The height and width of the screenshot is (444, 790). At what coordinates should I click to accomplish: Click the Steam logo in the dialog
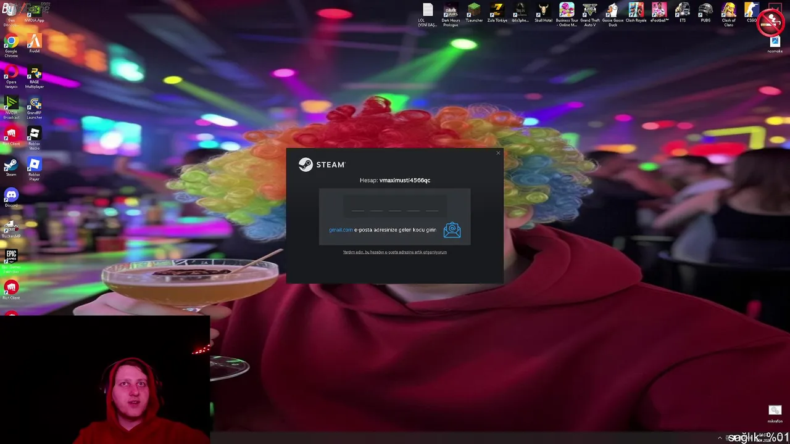pos(322,165)
